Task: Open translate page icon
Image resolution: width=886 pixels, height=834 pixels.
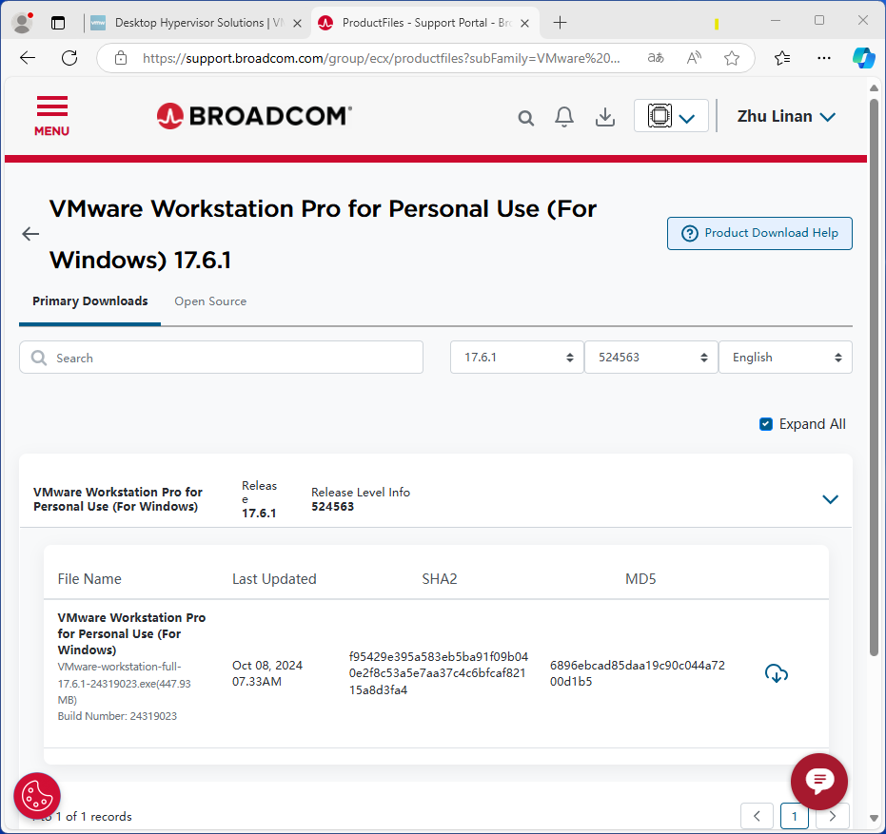Action: [x=656, y=58]
